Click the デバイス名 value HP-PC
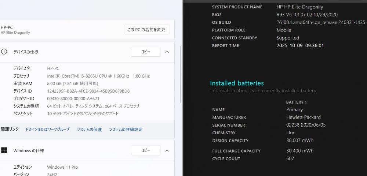Image resolution: width=367 pixels, height=176 pixels. (53, 68)
